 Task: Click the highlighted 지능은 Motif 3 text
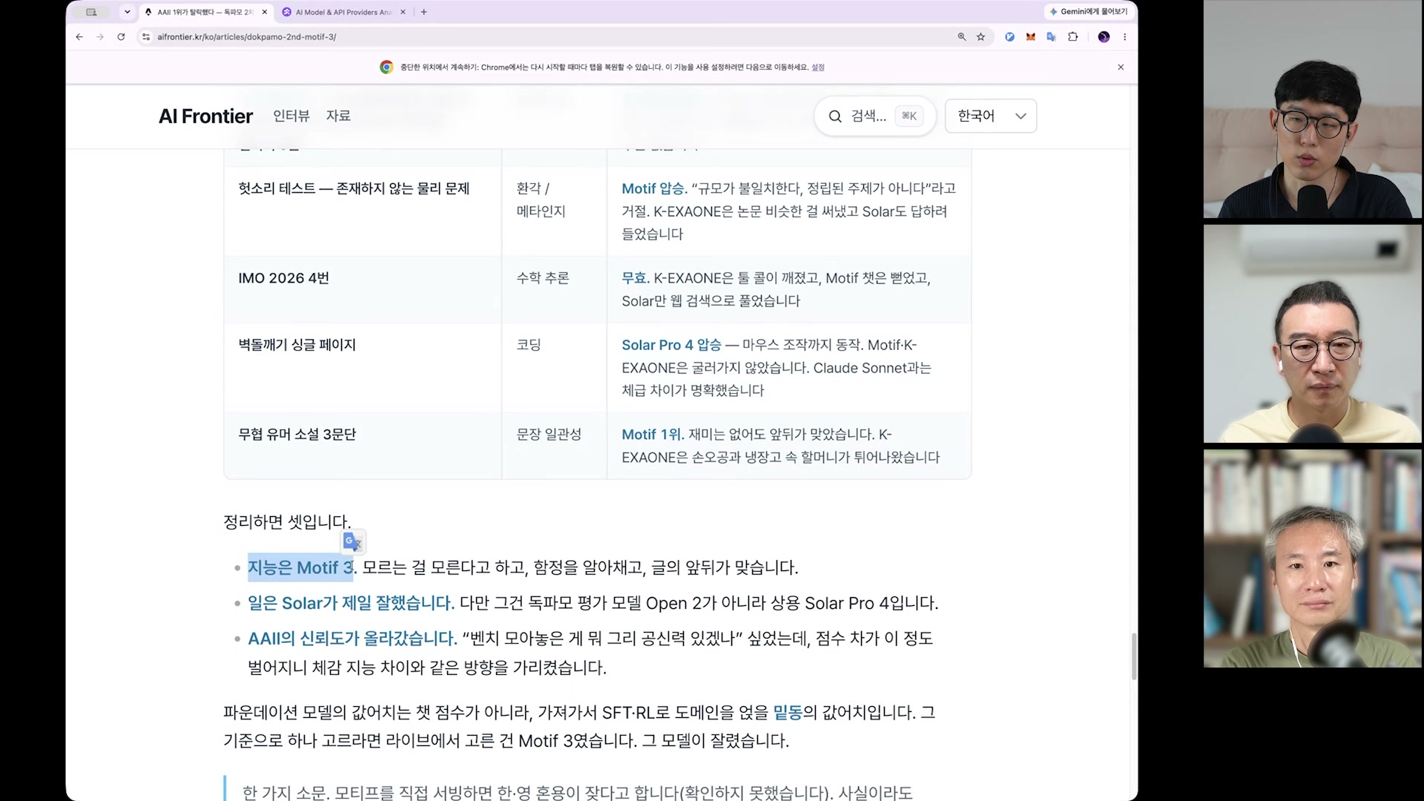click(300, 567)
